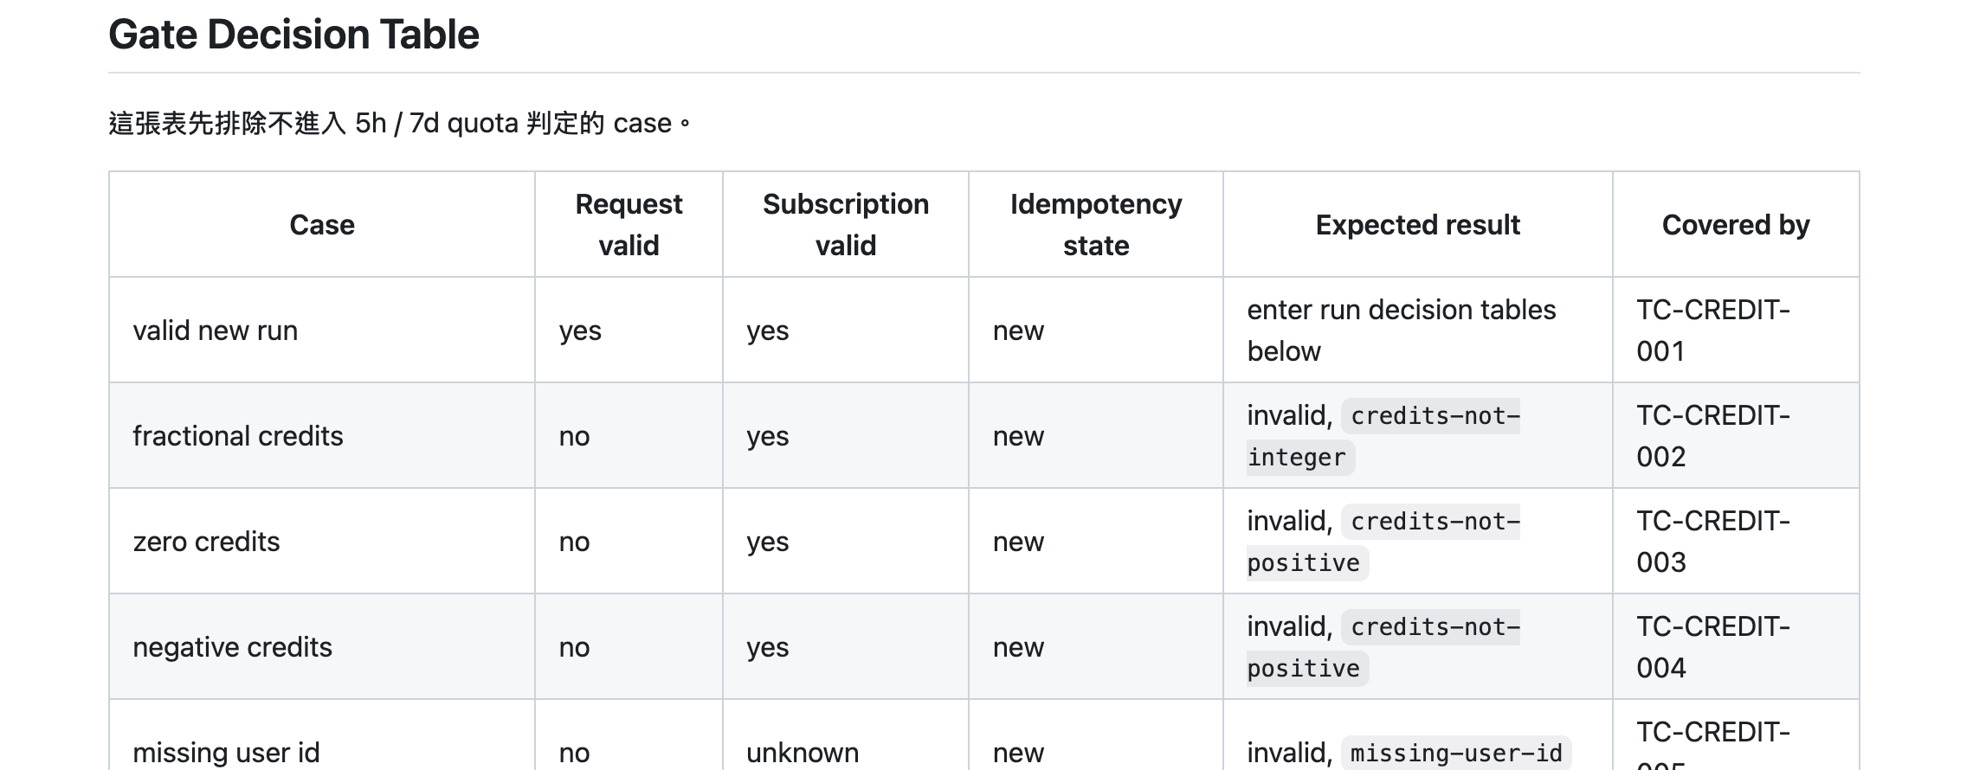
Task: Select the TC-CREDIT-001 cell
Action: (1736, 330)
